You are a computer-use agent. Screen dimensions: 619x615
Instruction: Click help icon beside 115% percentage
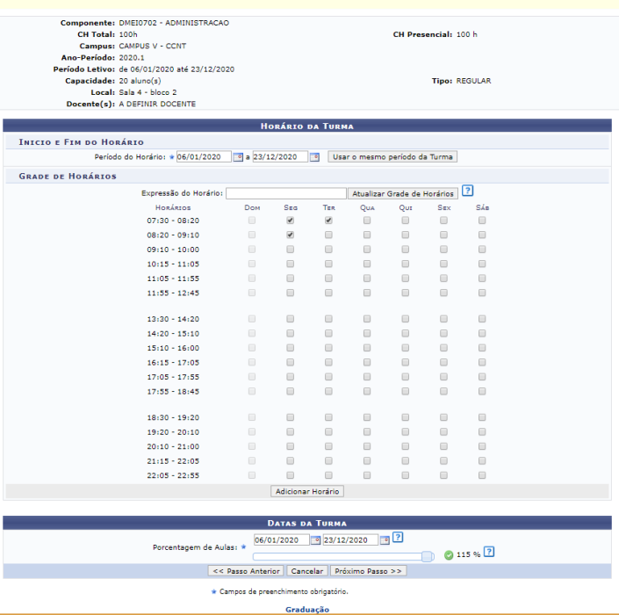point(489,552)
